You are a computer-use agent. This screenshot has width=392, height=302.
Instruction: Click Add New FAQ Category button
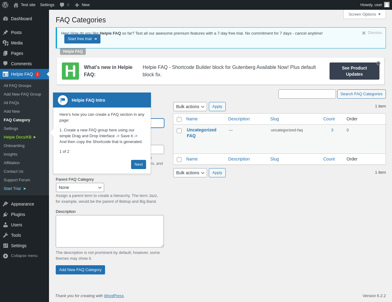click(x=80, y=270)
